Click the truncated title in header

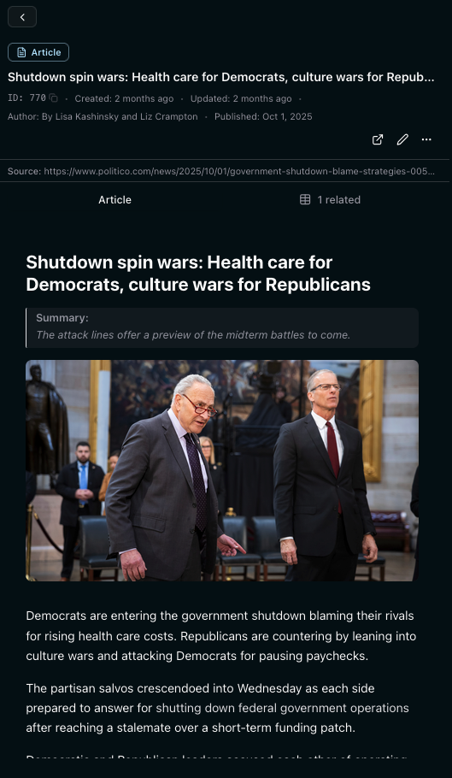(221, 78)
